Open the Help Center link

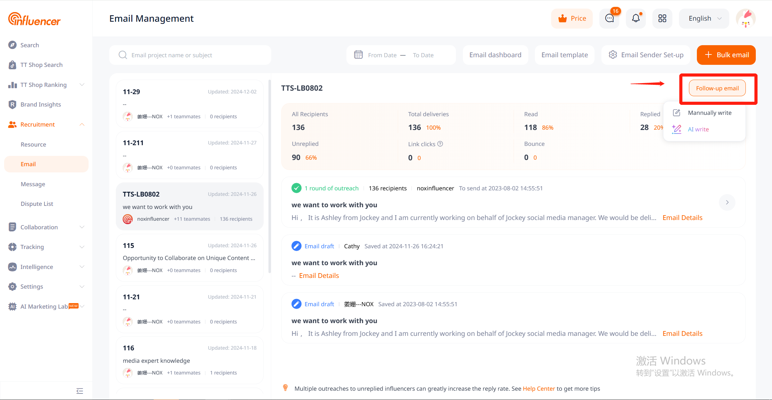[x=539, y=389]
